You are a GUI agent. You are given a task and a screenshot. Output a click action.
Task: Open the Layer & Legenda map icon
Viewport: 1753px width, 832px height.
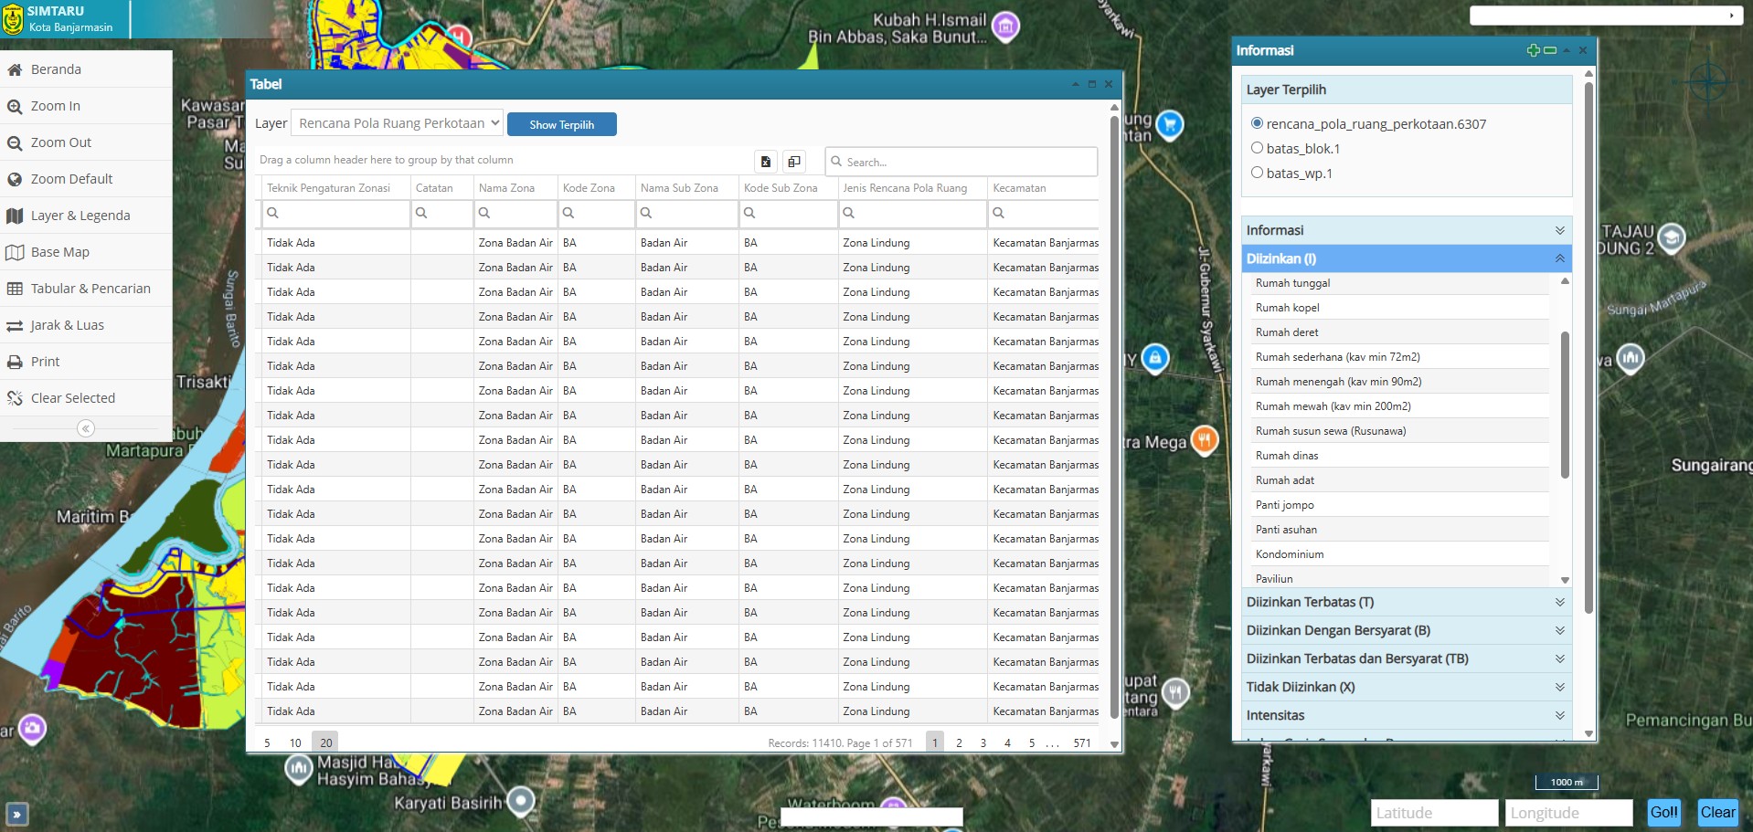15,216
